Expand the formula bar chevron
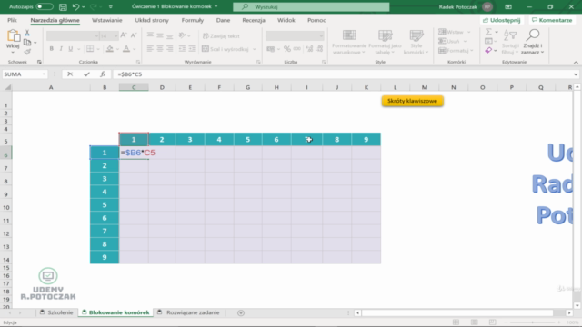 (x=576, y=74)
